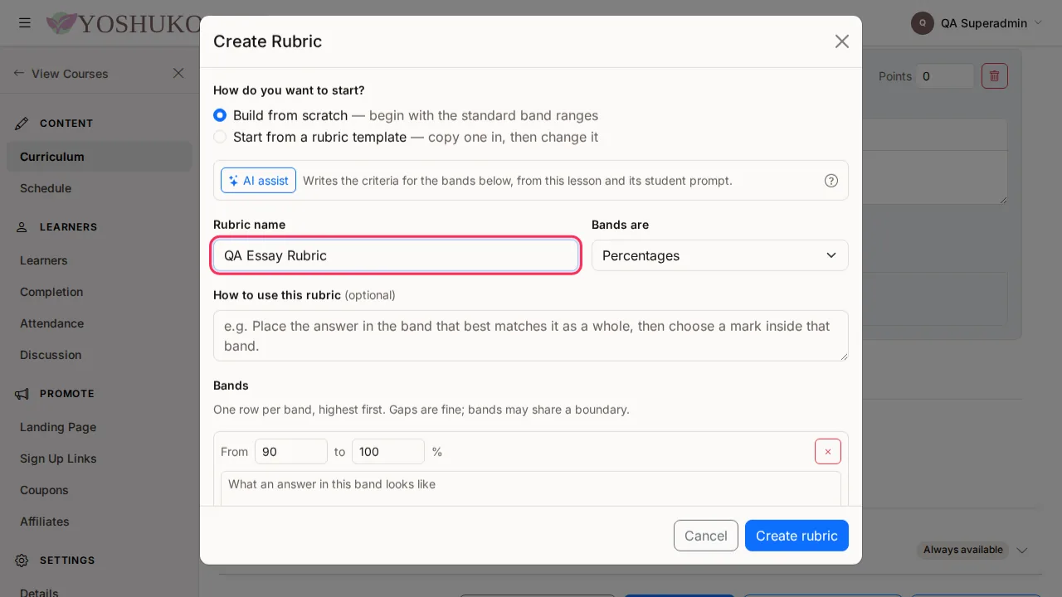
Task: Open the hamburger menu icon
Action: point(25,23)
